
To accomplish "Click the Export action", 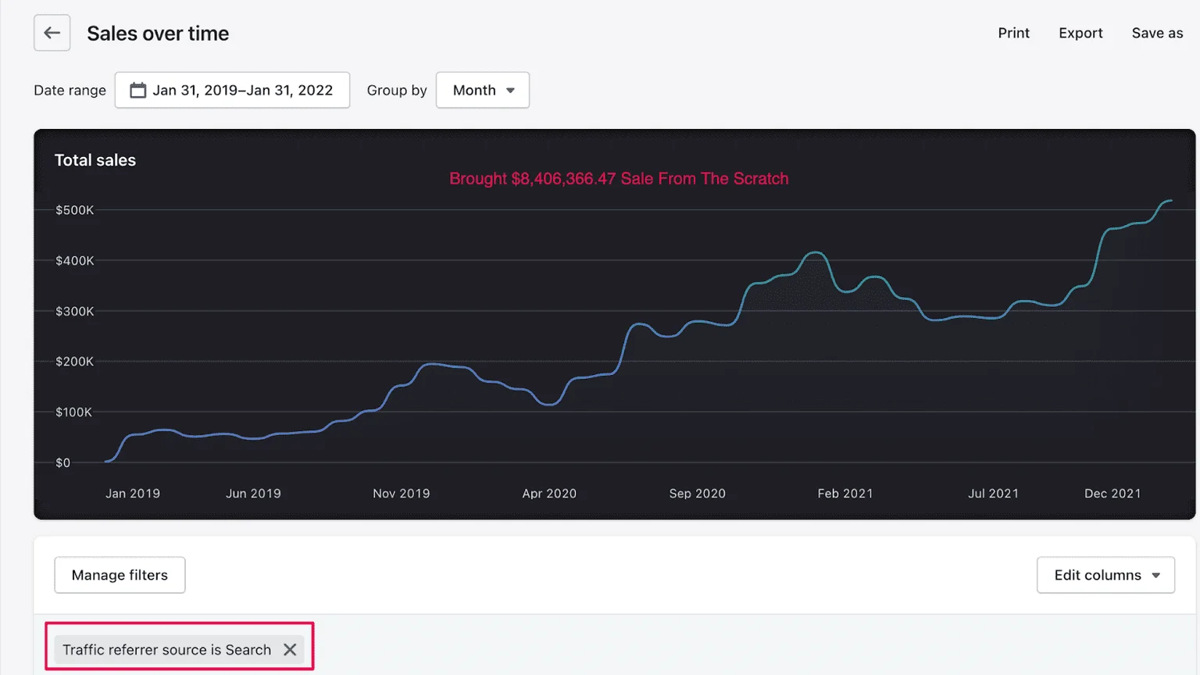I will coord(1080,33).
